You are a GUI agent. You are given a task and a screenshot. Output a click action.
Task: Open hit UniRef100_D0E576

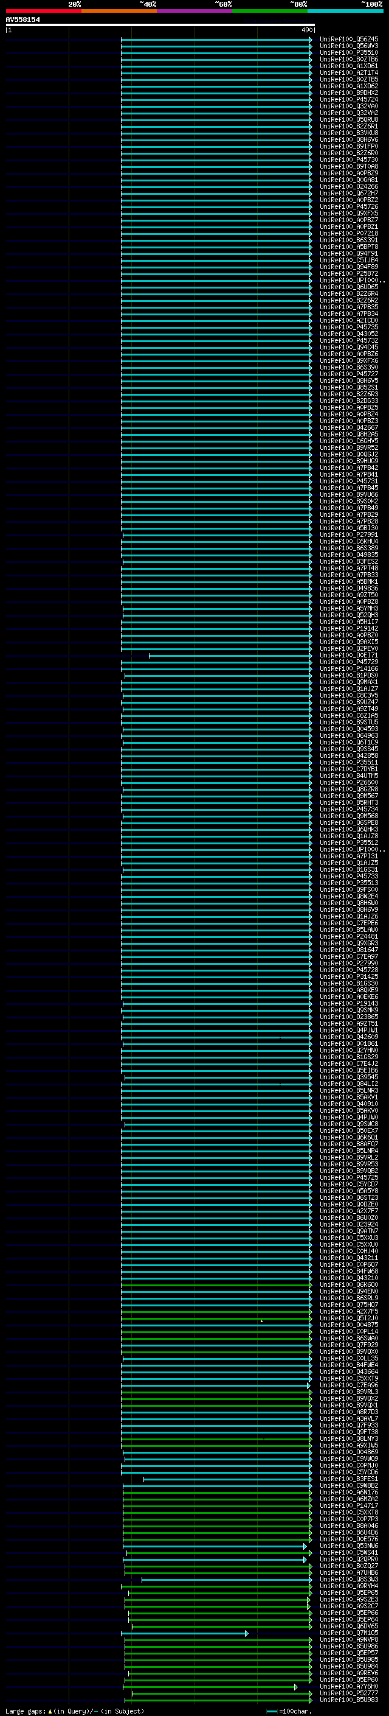pos(348,1538)
